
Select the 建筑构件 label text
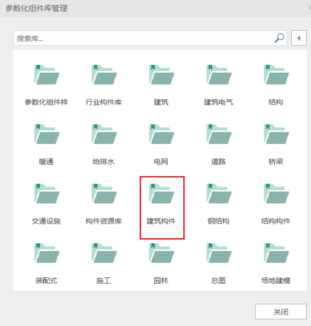click(x=161, y=221)
